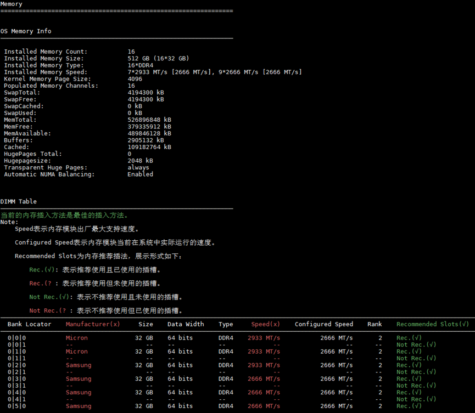Select the "16*DDR4" installed memory type value
This screenshot has height=413, width=475.
tap(140, 65)
